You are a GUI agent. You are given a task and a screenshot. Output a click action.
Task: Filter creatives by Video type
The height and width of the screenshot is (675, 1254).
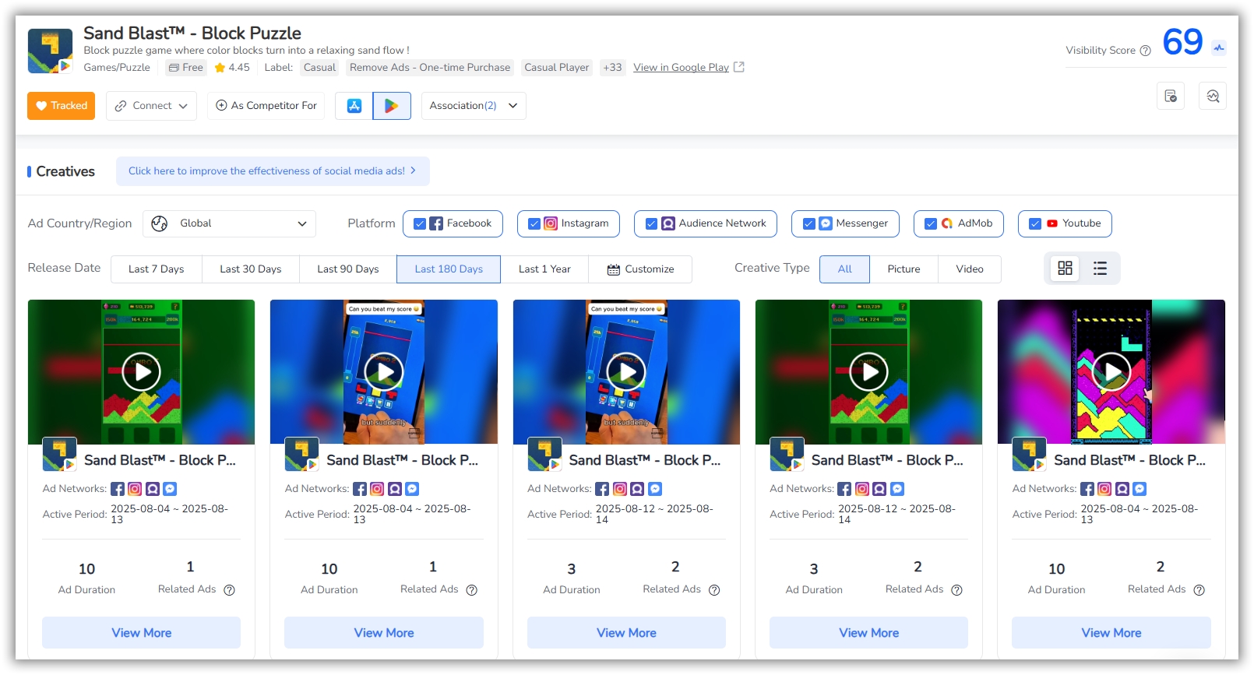tap(970, 269)
